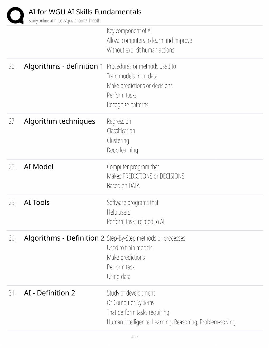Viewport: 269px width, 348px height.
Task: Click the 4 / 27 page indicator
Action: tap(134, 337)
